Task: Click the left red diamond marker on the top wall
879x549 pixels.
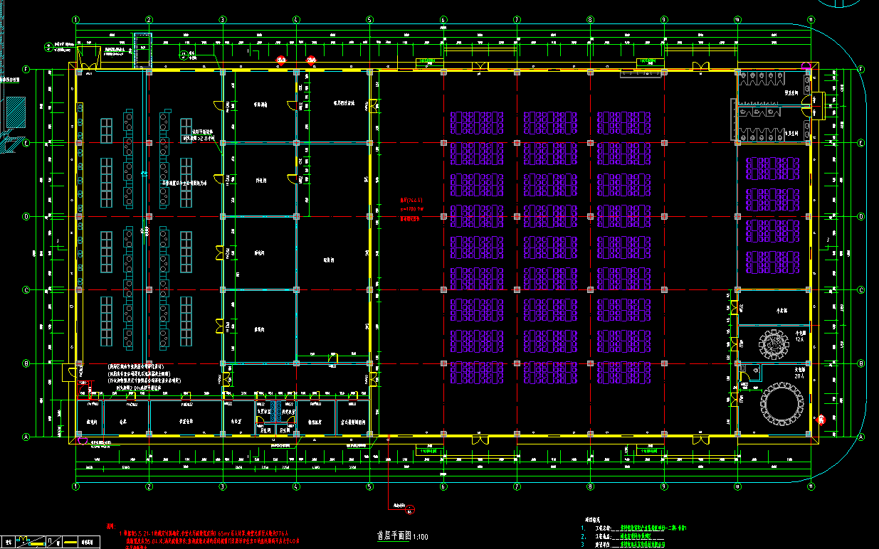Action: [281, 61]
